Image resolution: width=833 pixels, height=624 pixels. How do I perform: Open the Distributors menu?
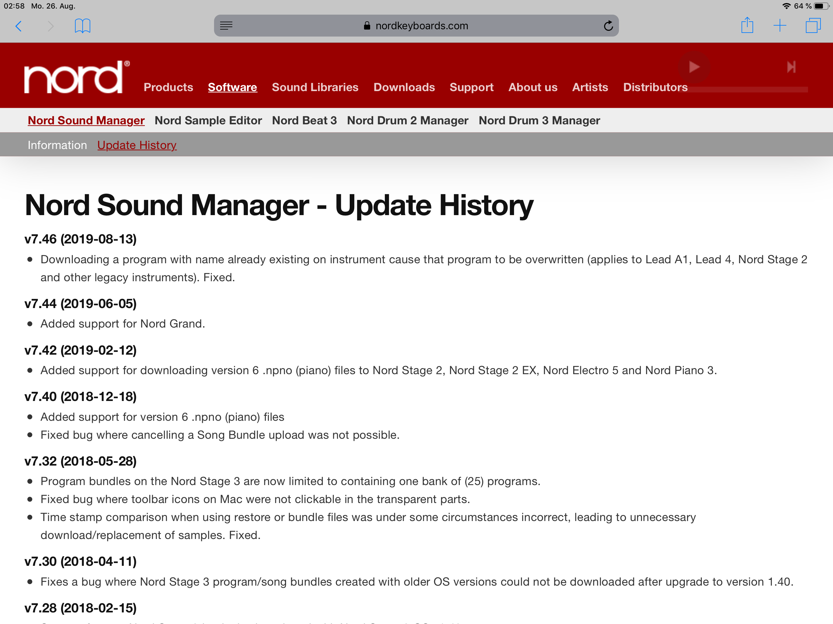[x=655, y=87]
